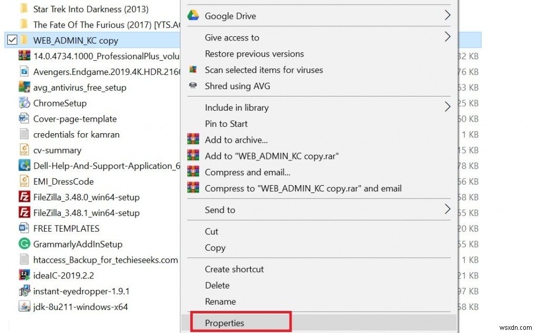Click the Avengers.Endgame video file icon

pos(23,71)
